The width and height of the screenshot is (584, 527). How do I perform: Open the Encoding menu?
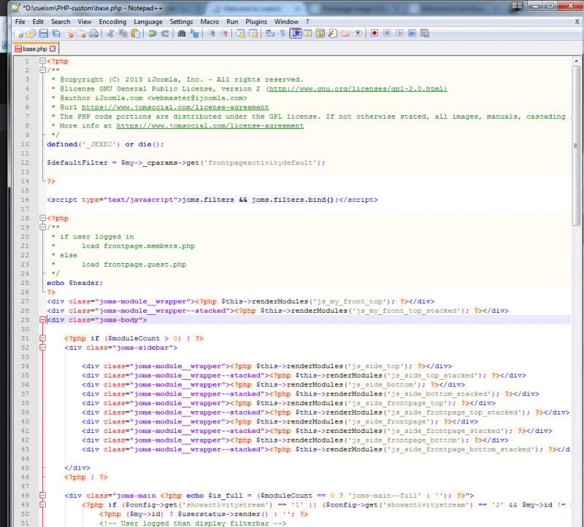coord(112,22)
